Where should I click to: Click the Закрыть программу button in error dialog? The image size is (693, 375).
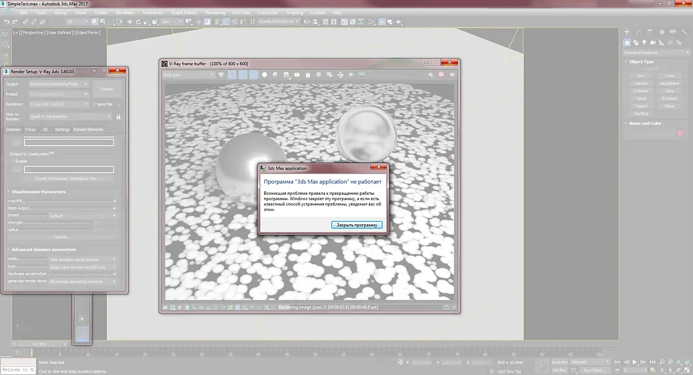click(356, 225)
